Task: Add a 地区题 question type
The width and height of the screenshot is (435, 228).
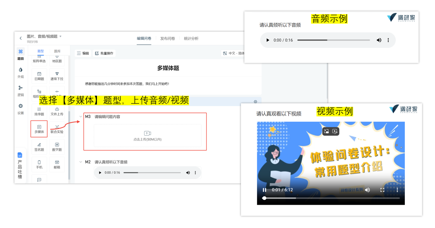Action: [57, 59]
